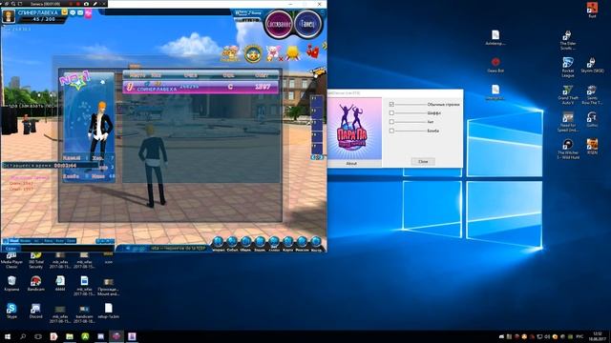This screenshot has height=343, width=611.
Task: Click the red gift event icon
Action: point(313,51)
